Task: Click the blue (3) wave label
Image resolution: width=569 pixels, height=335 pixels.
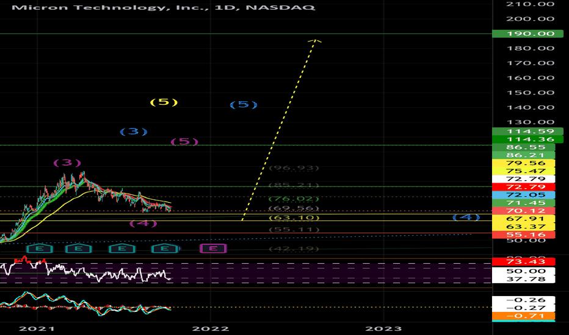Action: (x=134, y=132)
